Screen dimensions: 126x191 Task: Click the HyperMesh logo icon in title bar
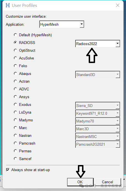[8, 5]
